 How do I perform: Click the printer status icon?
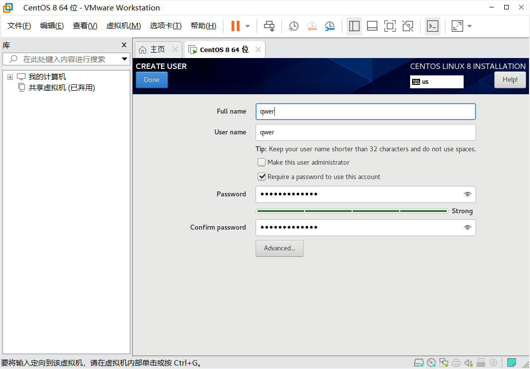point(456,363)
